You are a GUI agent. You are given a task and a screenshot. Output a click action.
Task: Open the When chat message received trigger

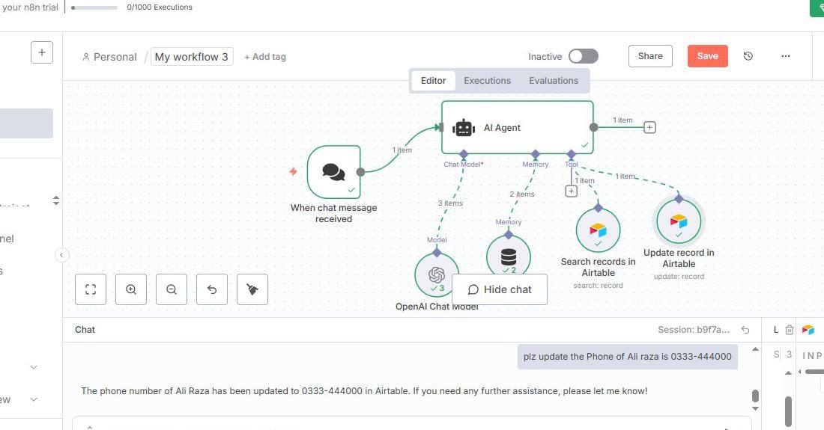point(333,171)
